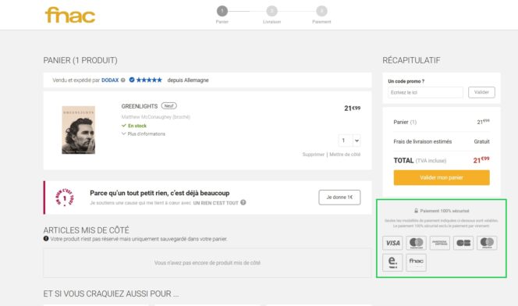Click 'Matthew McConaughey (broché)' text
518x306 pixels.
point(155,117)
